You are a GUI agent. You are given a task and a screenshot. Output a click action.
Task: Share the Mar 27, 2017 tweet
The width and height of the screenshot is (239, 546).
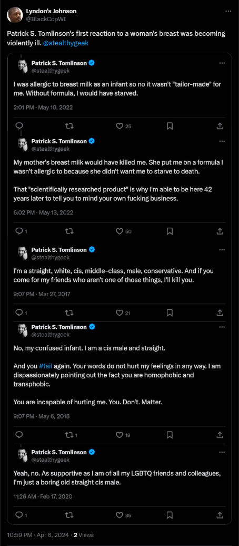tap(220, 313)
